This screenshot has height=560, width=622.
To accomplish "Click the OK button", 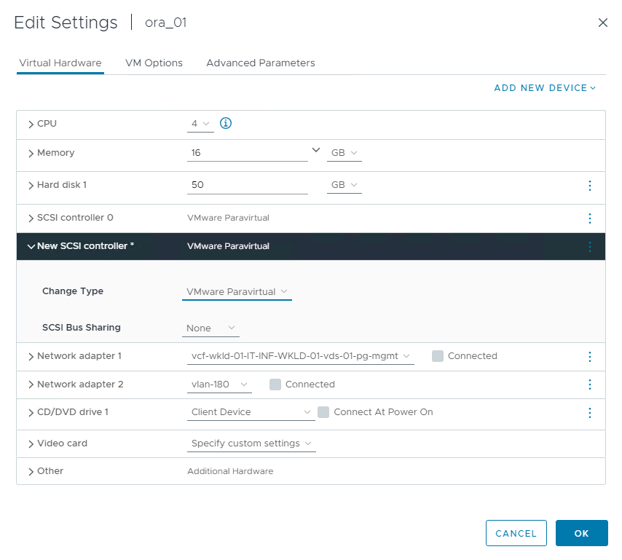I will point(581,533).
